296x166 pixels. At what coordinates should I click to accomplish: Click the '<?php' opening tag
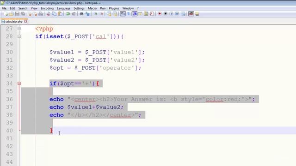[x=44, y=29]
